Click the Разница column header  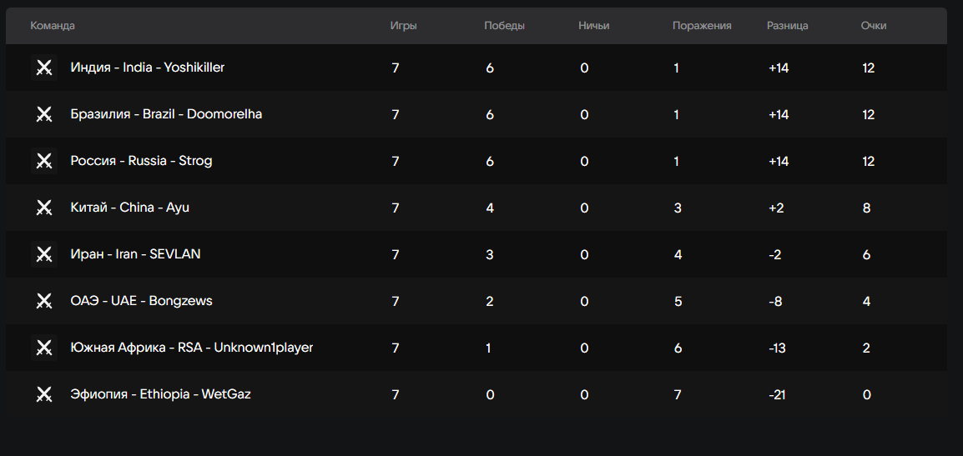tap(788, 26)
